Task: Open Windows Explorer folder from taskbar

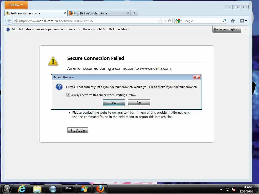Action: point(37,189)
